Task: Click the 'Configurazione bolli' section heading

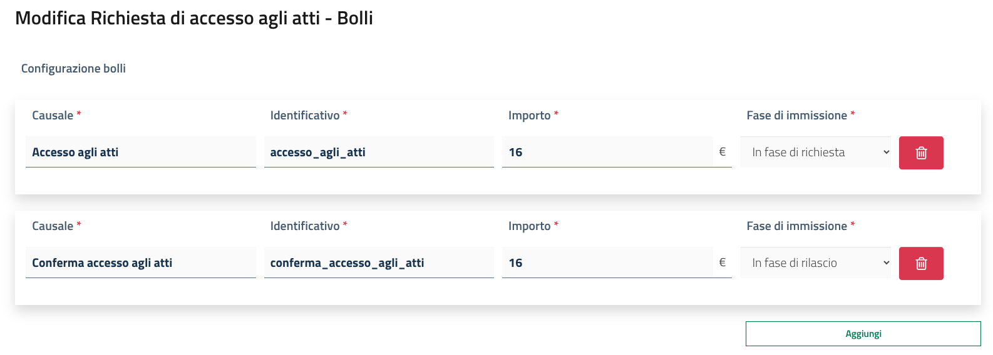Action: [73, 69]
